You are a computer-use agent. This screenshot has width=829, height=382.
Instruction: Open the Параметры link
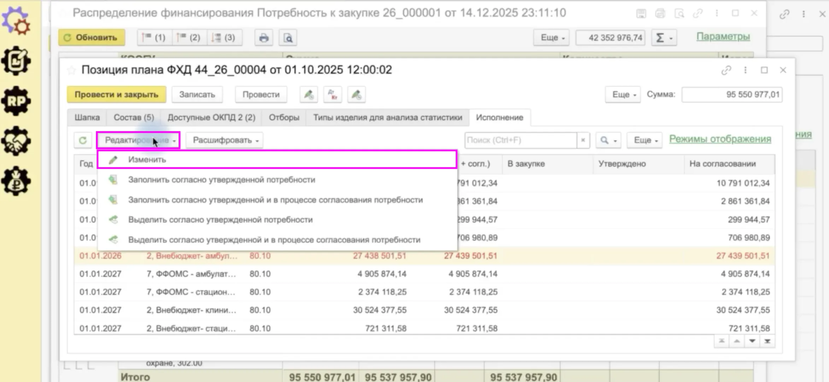(x=723, y=37)
